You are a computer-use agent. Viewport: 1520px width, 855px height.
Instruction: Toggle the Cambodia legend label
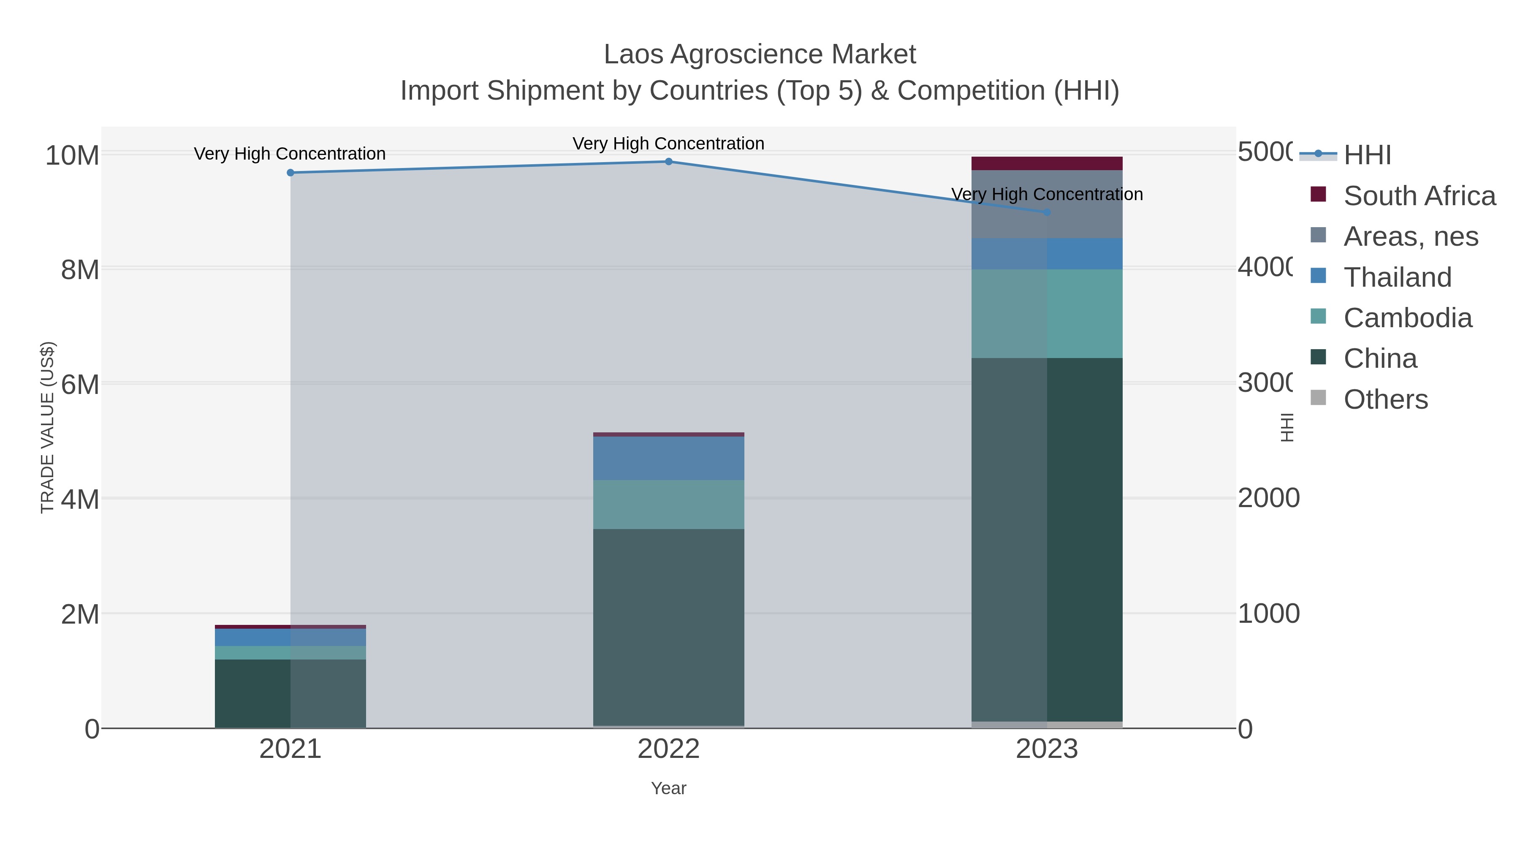click(x=1408, y=318)
